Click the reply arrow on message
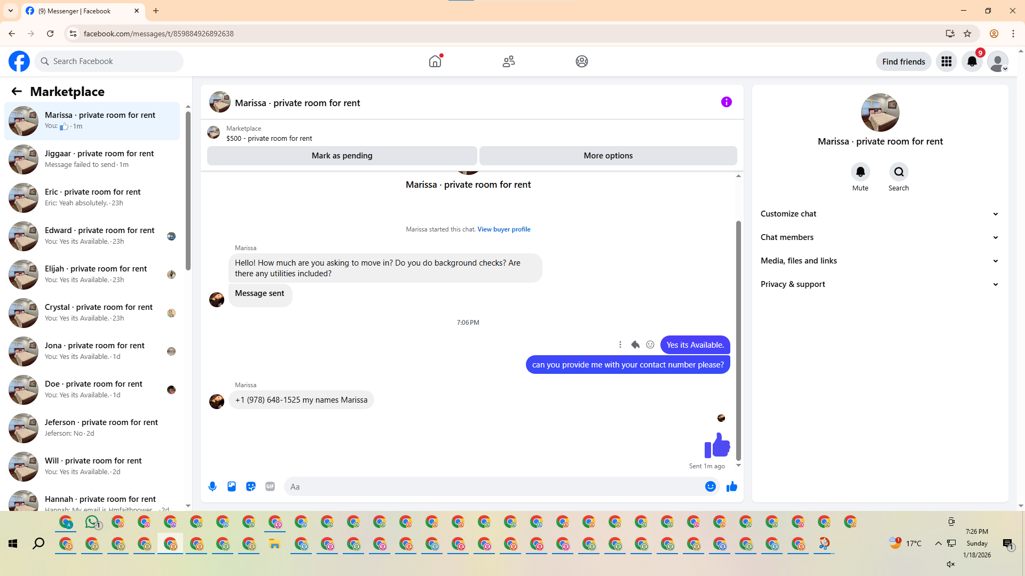This screenshot has height=576, width=1025. click(x=635, y=345)
